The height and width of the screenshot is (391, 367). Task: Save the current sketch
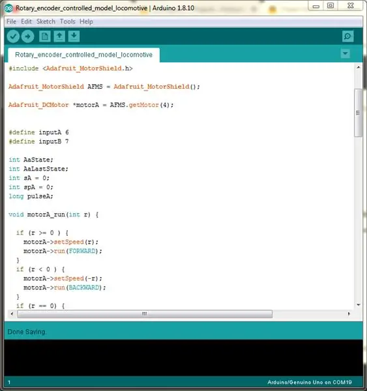(x=74, y=36)
